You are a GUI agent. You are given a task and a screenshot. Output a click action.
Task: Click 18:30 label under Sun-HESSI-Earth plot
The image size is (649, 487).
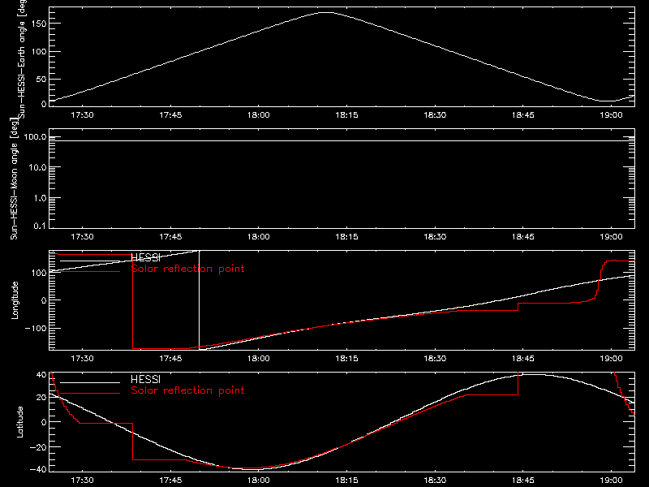(x=435, y=115)
